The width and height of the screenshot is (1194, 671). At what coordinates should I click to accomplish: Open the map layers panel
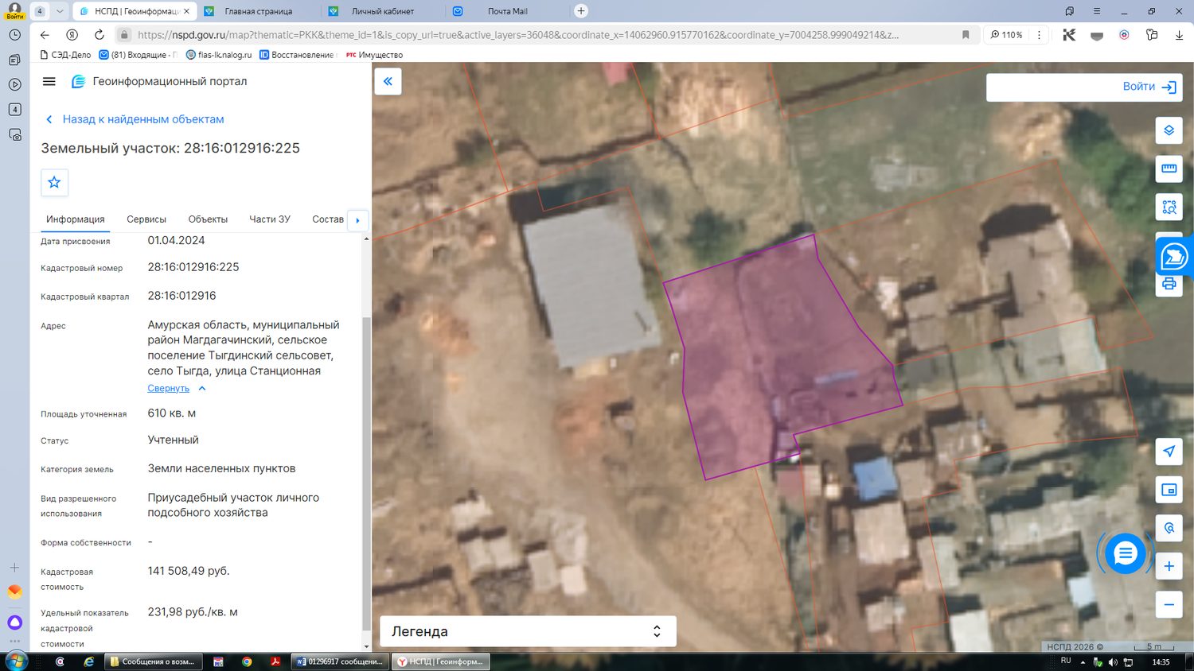click(x=1169, y=130)
